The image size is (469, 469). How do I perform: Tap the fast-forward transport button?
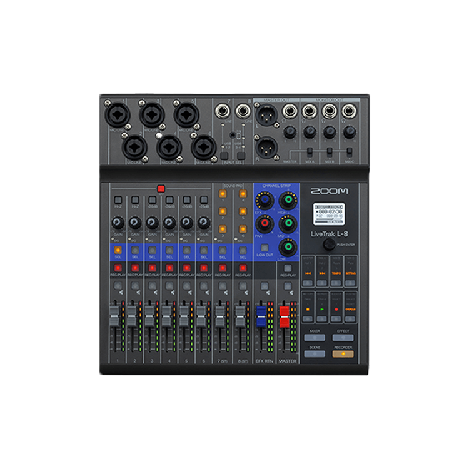coord(322,283)
